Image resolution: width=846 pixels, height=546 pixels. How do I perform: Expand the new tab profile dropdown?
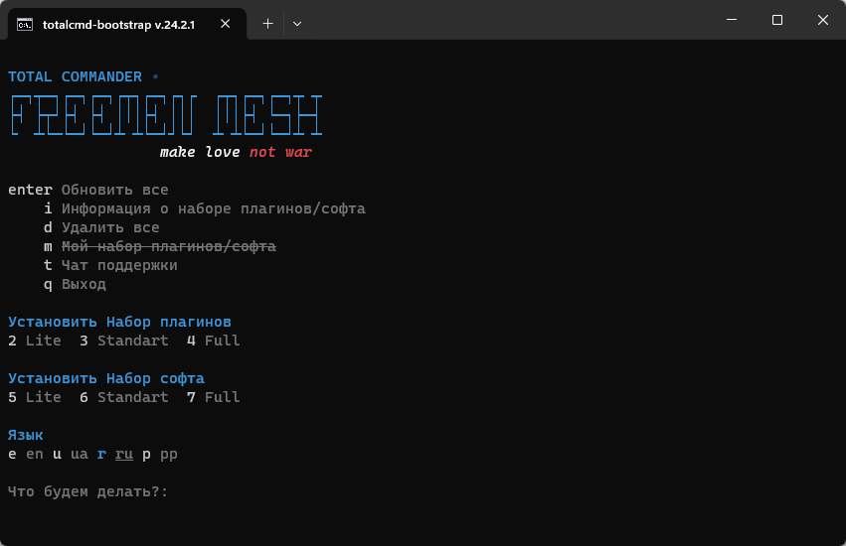(x=297, y=22)
